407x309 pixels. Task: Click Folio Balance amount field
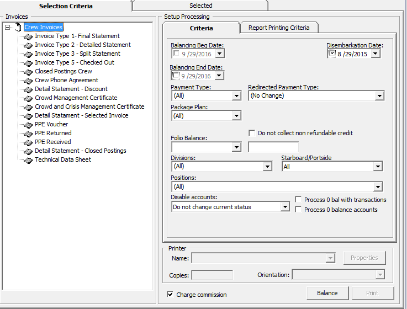273,147
